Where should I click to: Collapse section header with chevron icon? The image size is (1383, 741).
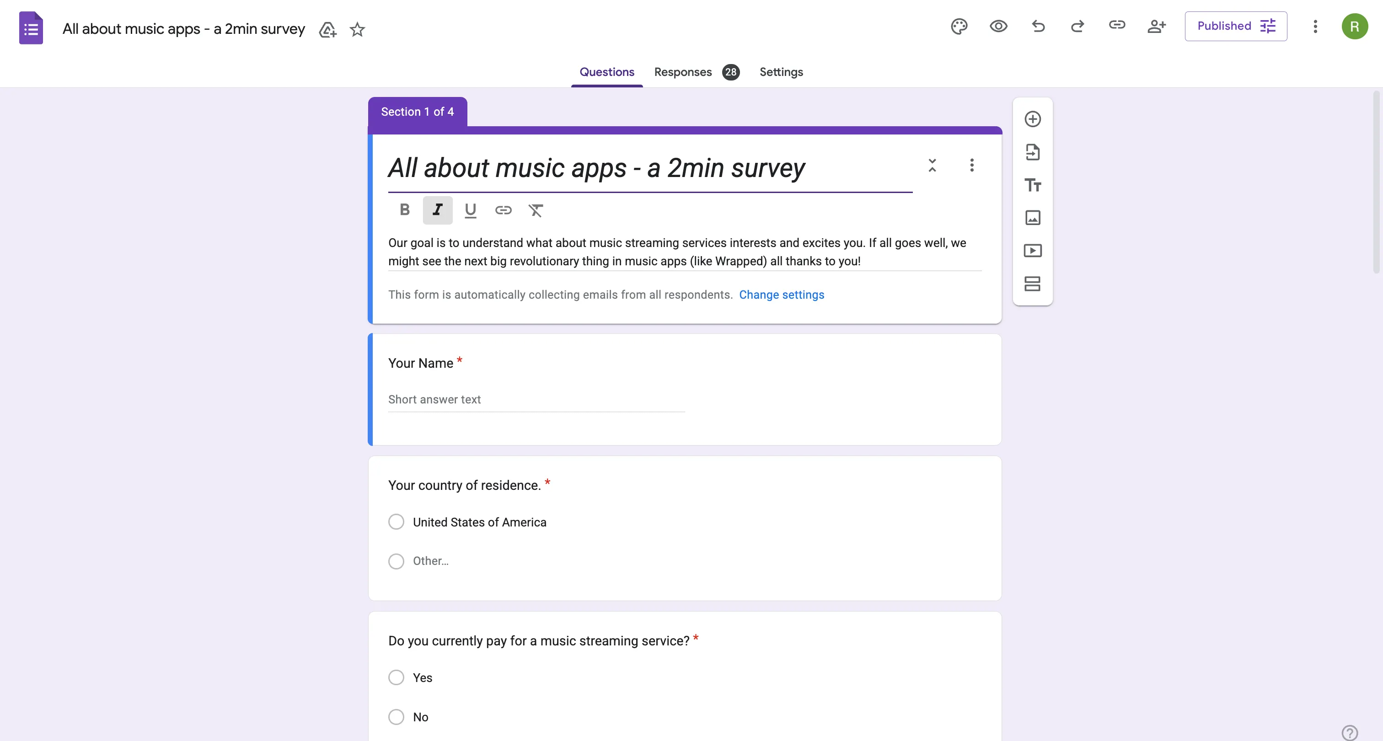(932, 166)
